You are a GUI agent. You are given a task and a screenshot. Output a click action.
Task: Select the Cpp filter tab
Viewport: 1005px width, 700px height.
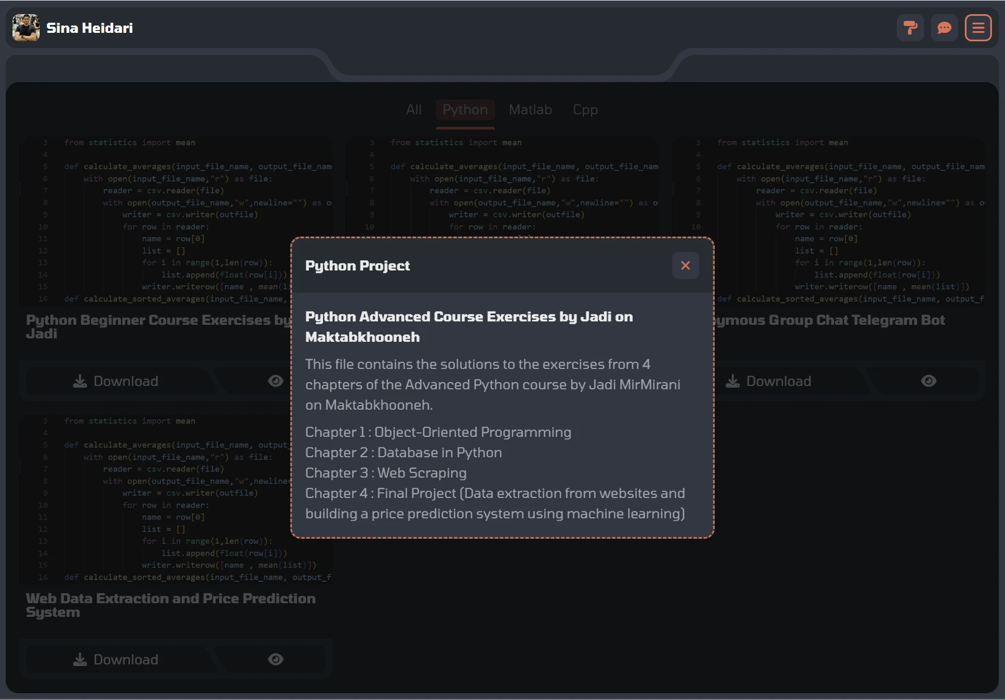point(585,110)
